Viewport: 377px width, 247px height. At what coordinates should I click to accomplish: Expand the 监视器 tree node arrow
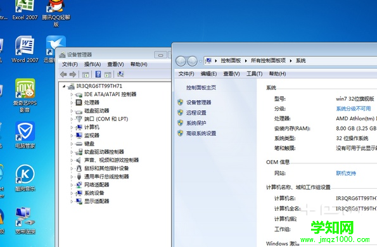click(72, 136)
